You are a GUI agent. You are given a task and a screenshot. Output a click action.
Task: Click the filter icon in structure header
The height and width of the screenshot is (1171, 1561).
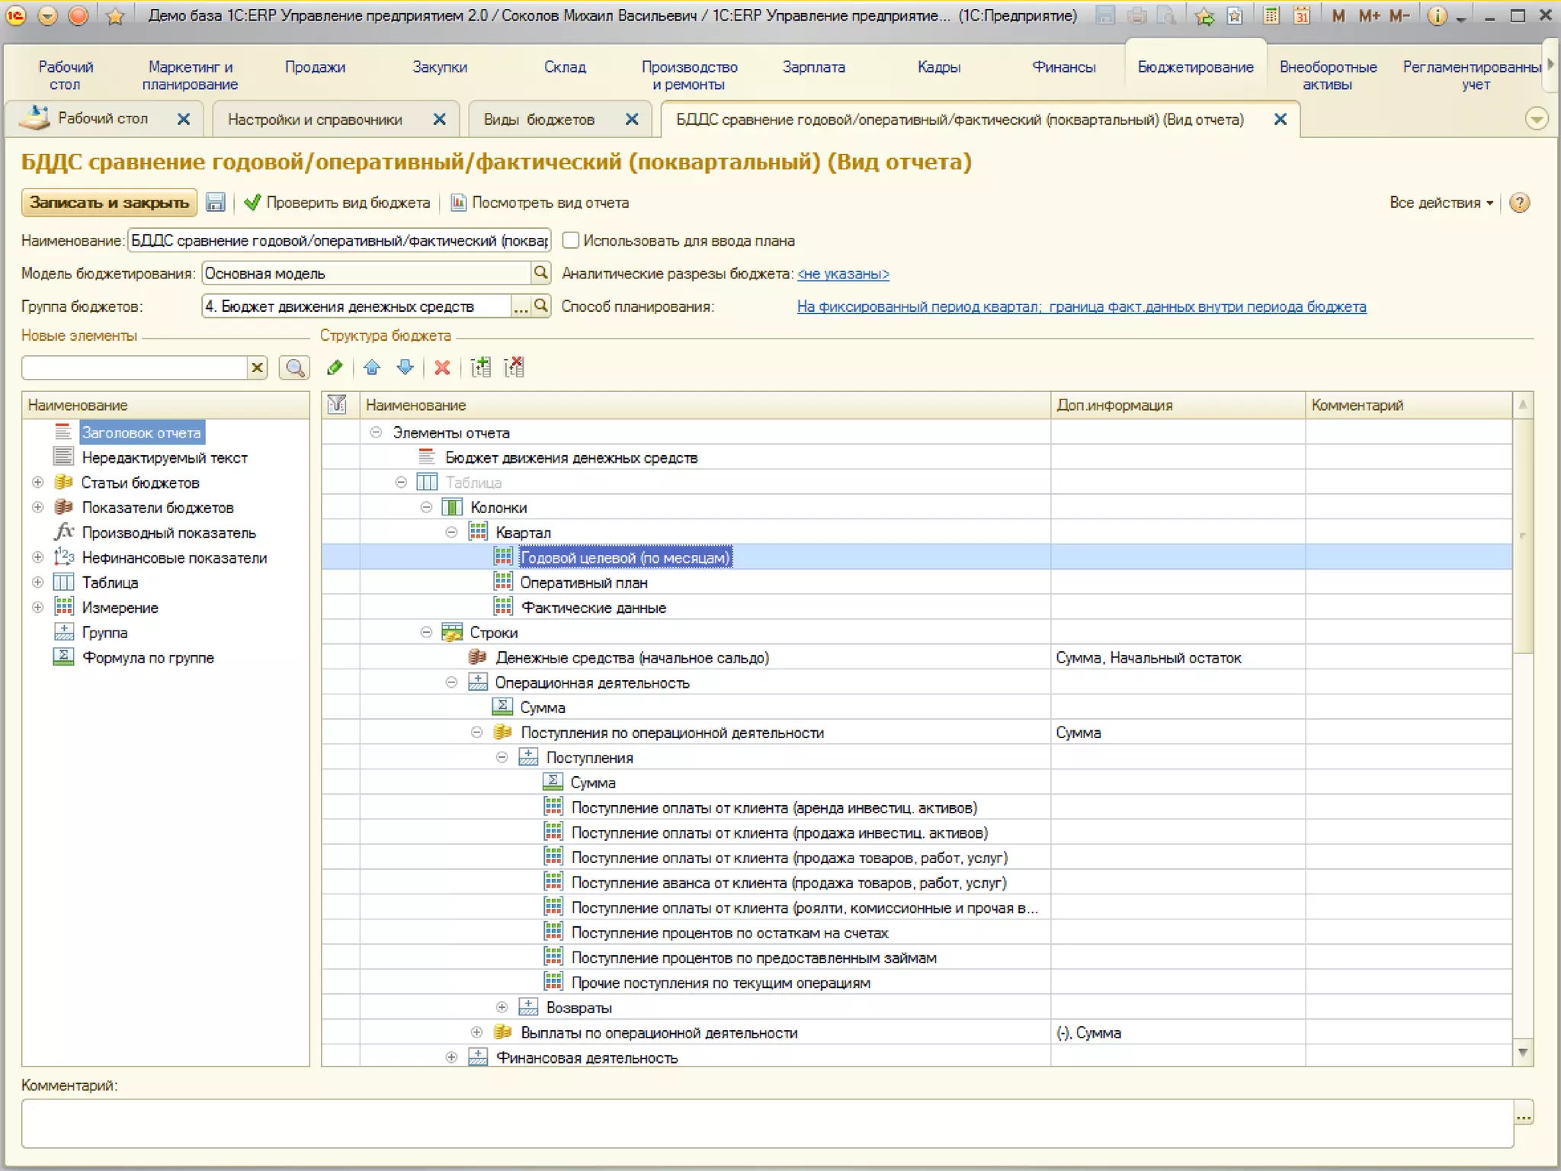(337, 405)
